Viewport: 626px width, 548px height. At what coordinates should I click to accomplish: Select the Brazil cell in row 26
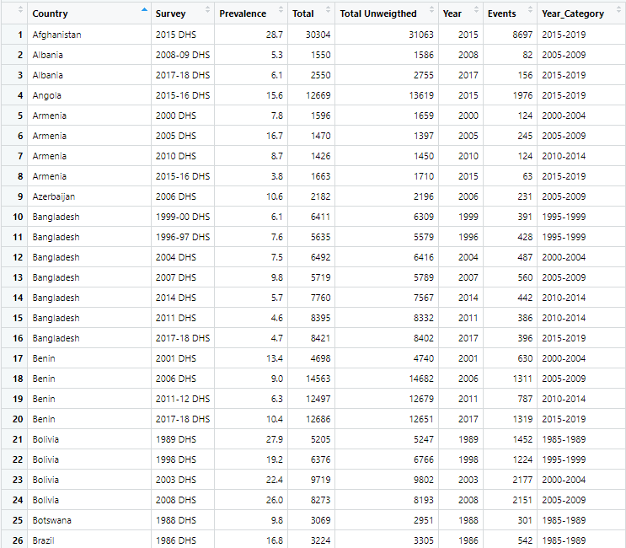click(44, 540)
